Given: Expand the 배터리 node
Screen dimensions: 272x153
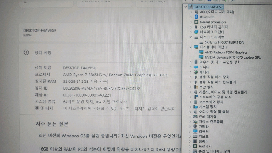Looking at the screenshot, I should [191, 72].
